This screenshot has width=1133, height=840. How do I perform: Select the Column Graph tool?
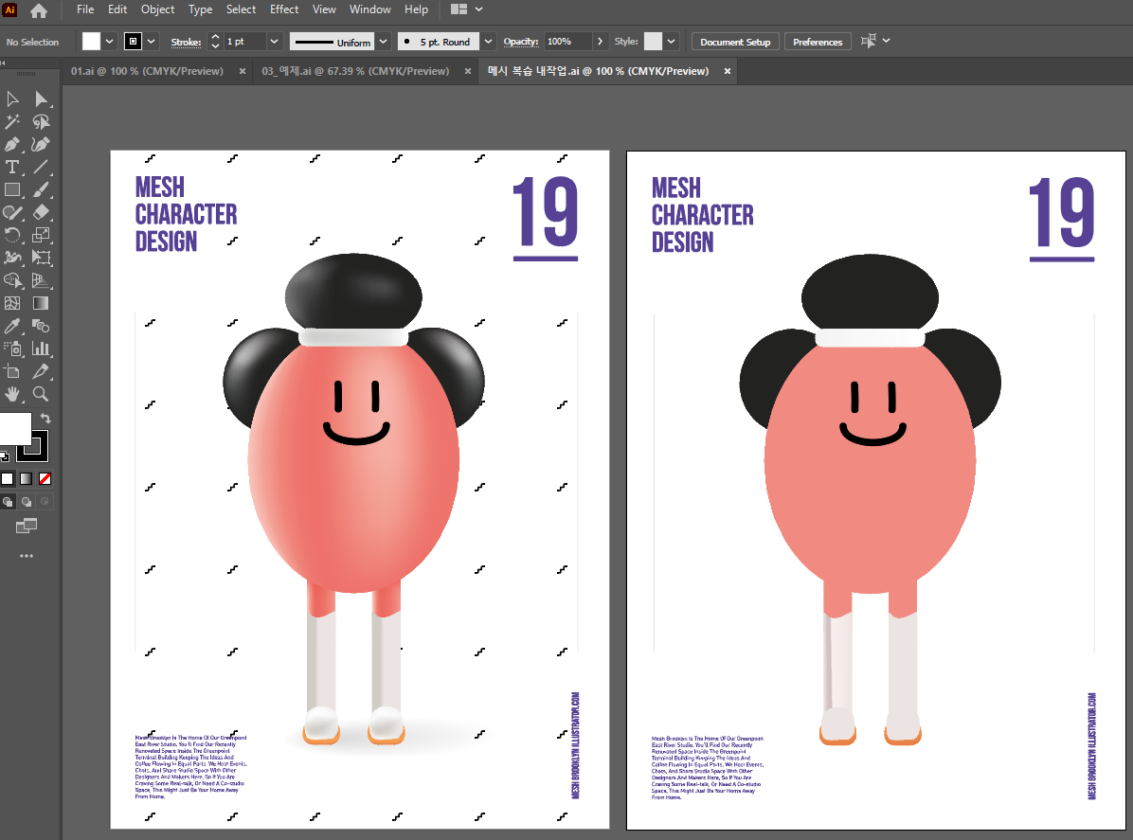(x=41, y=349)
